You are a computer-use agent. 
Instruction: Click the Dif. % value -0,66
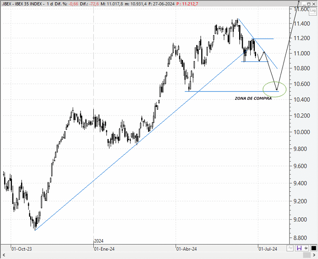coord(74,4)
